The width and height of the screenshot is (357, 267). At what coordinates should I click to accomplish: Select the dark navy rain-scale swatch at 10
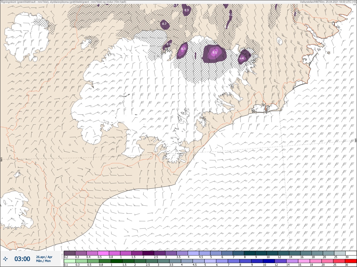click(x=269, y=261)
